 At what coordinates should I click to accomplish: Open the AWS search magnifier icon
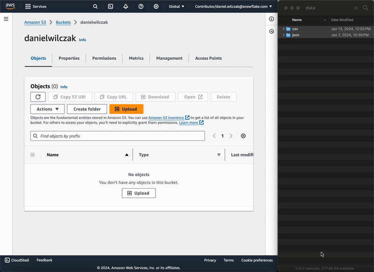(x=95, y=7)
